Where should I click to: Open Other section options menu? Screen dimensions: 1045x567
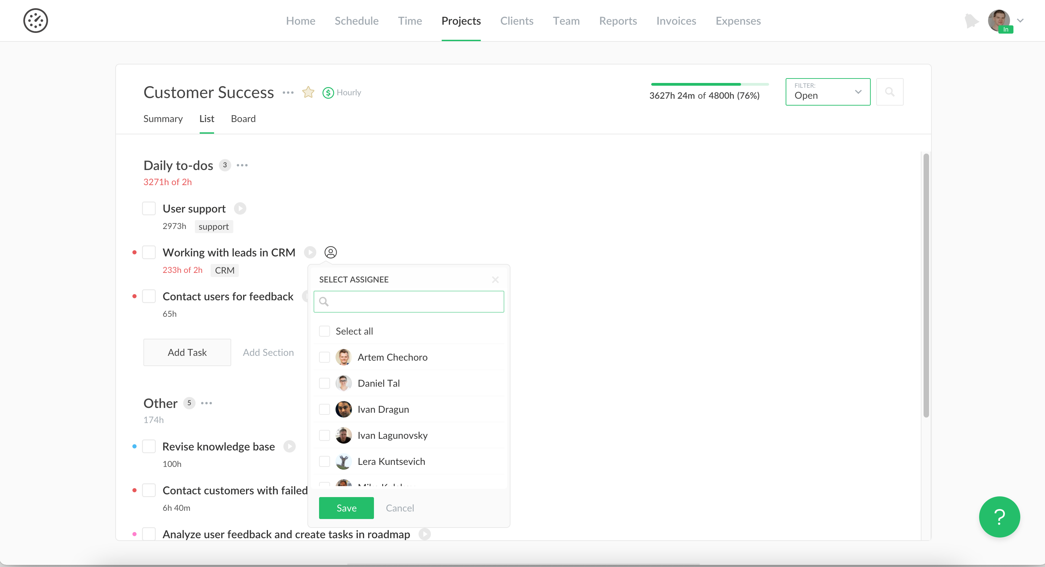tap(207, 403)
